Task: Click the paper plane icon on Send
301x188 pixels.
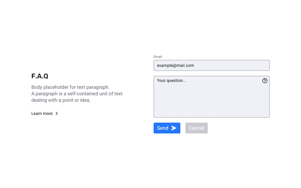Action: click(x=174, y=128)
